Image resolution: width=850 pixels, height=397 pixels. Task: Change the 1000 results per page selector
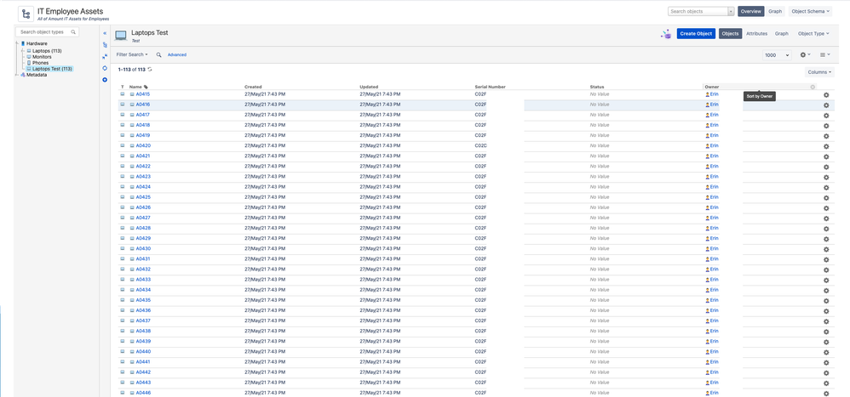pyautogui.click(x=776, y=54)
